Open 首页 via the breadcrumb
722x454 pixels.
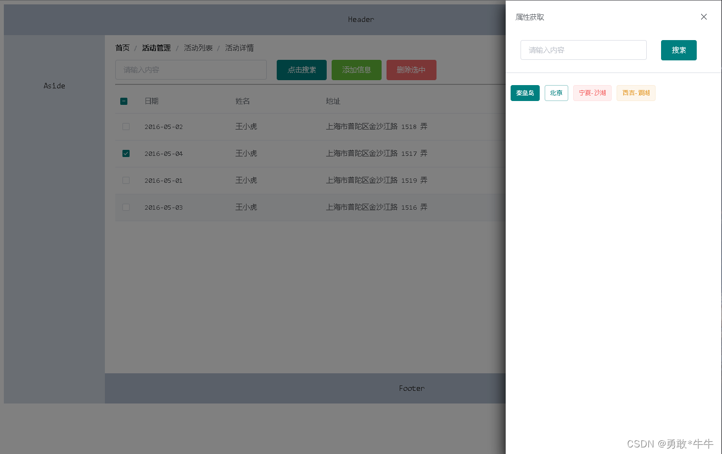click(122, 48)
